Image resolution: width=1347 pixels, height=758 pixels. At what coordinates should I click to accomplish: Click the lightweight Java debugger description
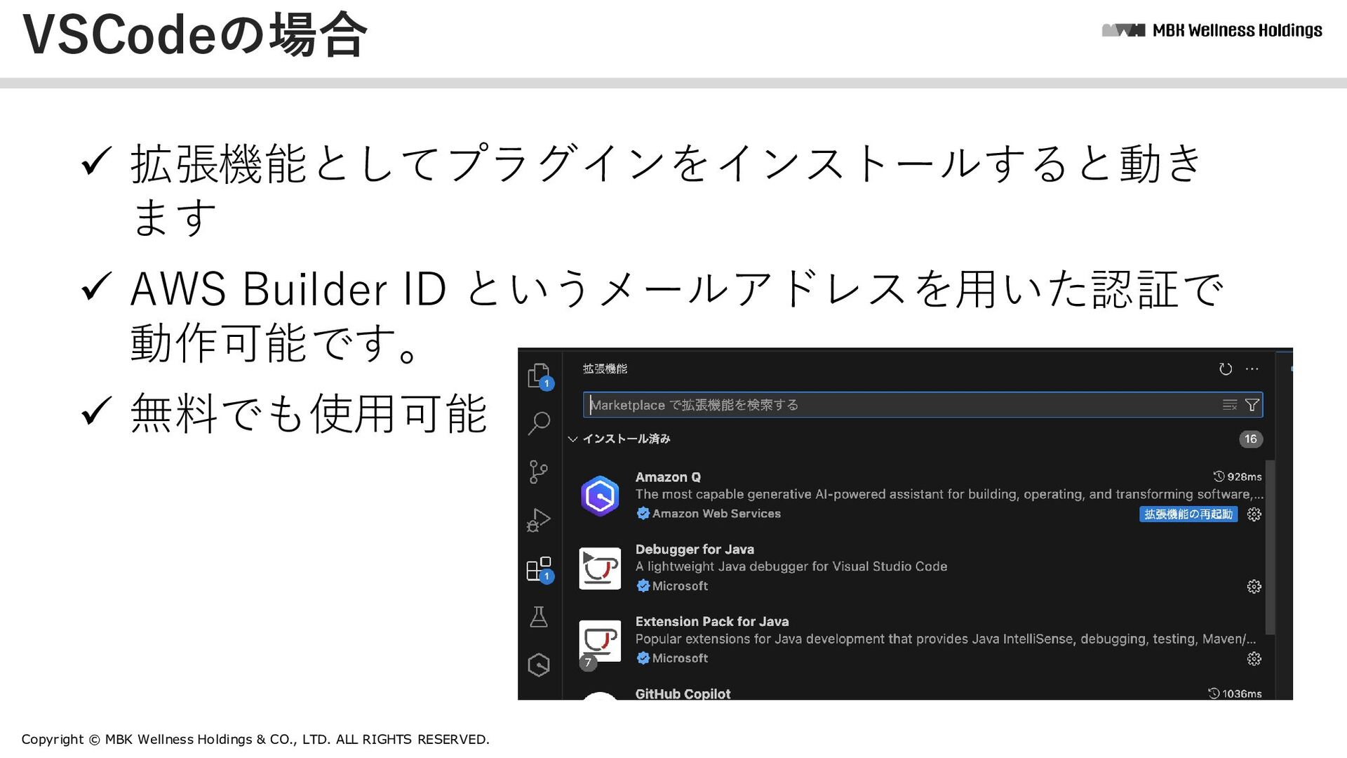click(791, 567)
